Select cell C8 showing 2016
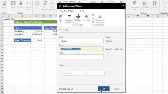This screenshot has height=94, width=168. click(36, 40)
